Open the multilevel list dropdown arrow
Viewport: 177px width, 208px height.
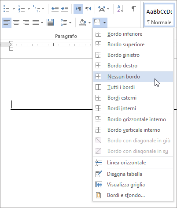[43, 9]
